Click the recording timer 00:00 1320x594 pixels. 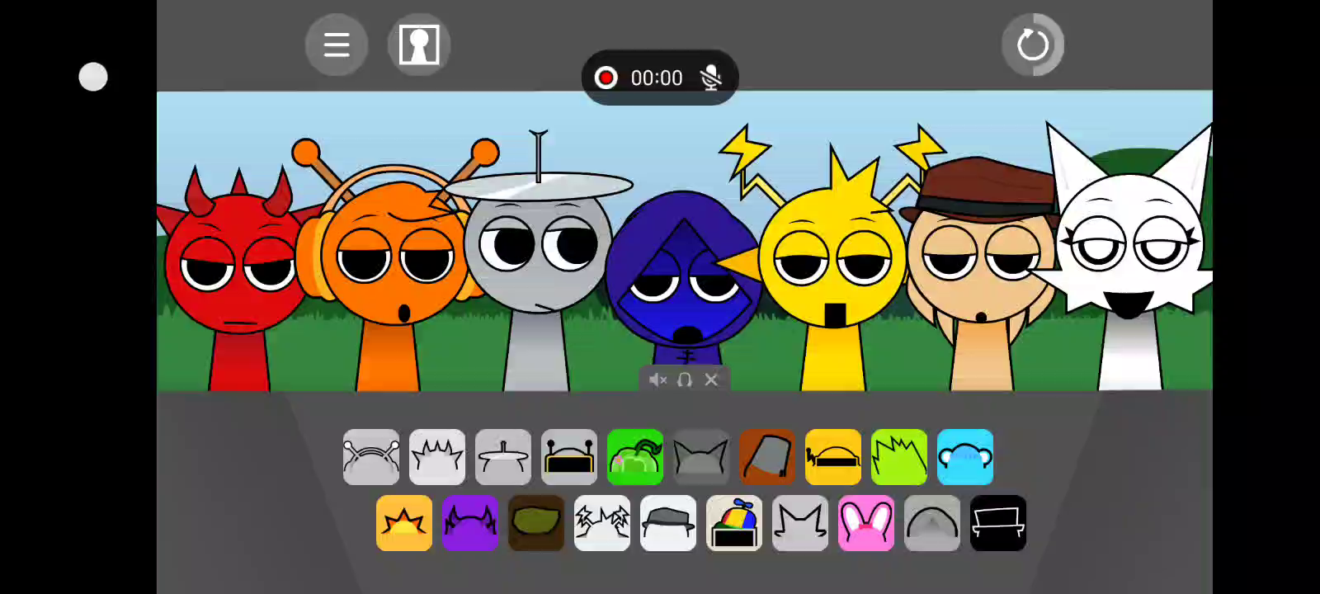(x=657, y=78)
